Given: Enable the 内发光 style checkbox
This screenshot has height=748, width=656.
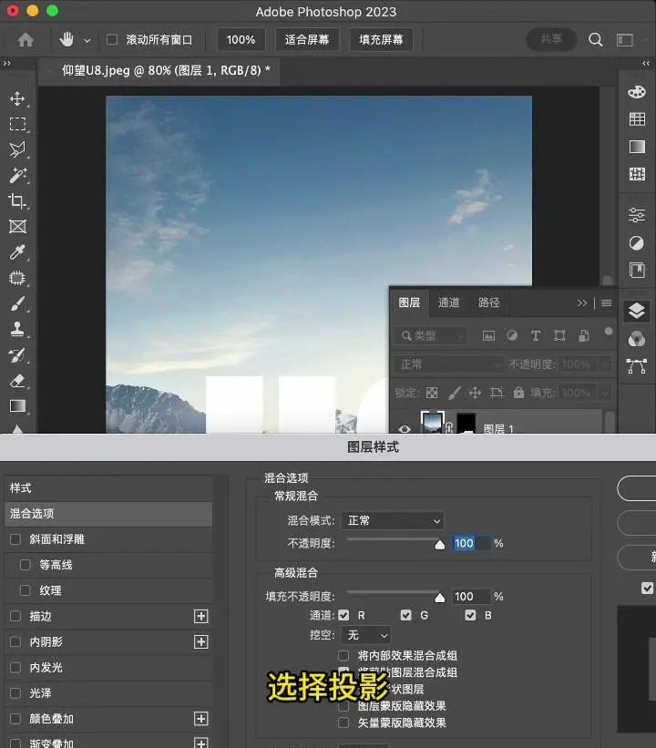Looking at the screenshot, I should click(x=15, y=668).
